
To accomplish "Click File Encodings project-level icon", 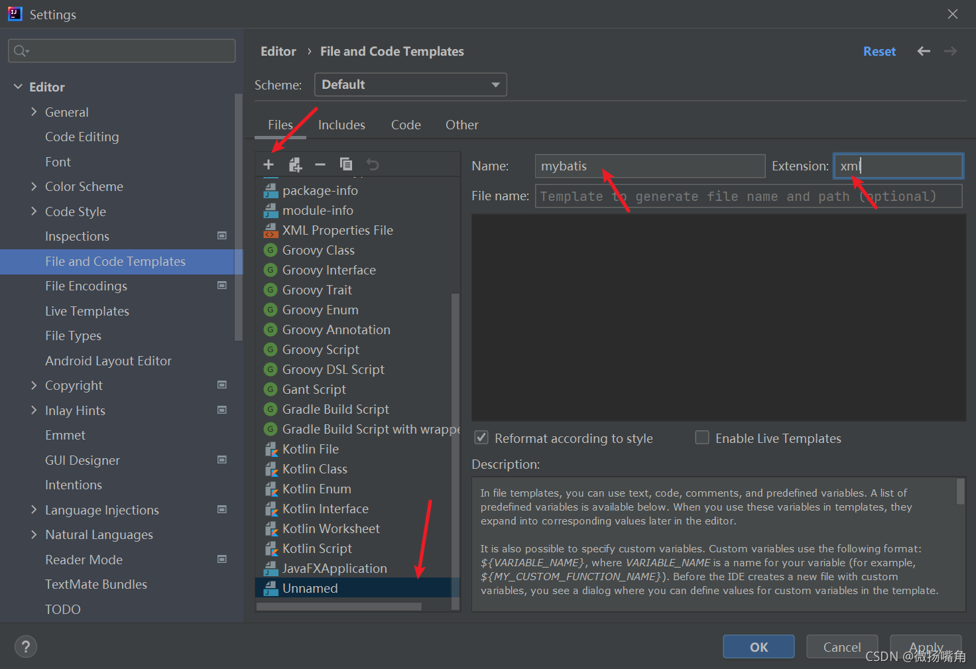I will click(x=222, y=285).
